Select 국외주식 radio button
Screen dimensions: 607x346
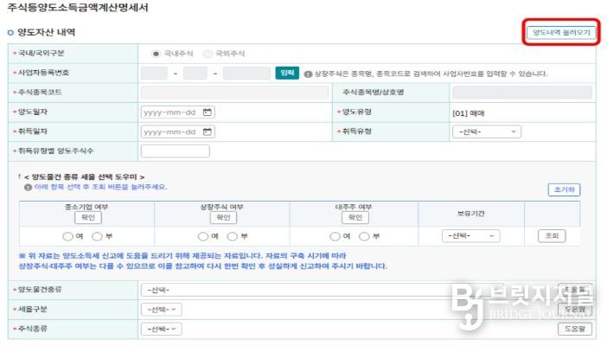tap(208, 54)
